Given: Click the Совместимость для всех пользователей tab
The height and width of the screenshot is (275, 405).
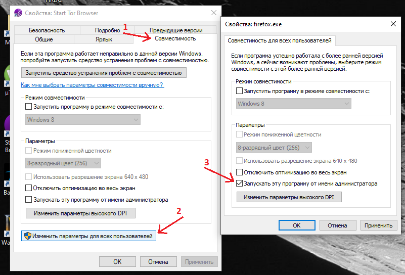Looking at the screenshot, I should 280,40.
